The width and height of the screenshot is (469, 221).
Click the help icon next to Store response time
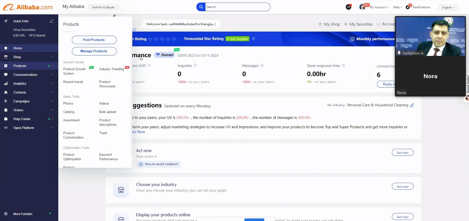343,66
